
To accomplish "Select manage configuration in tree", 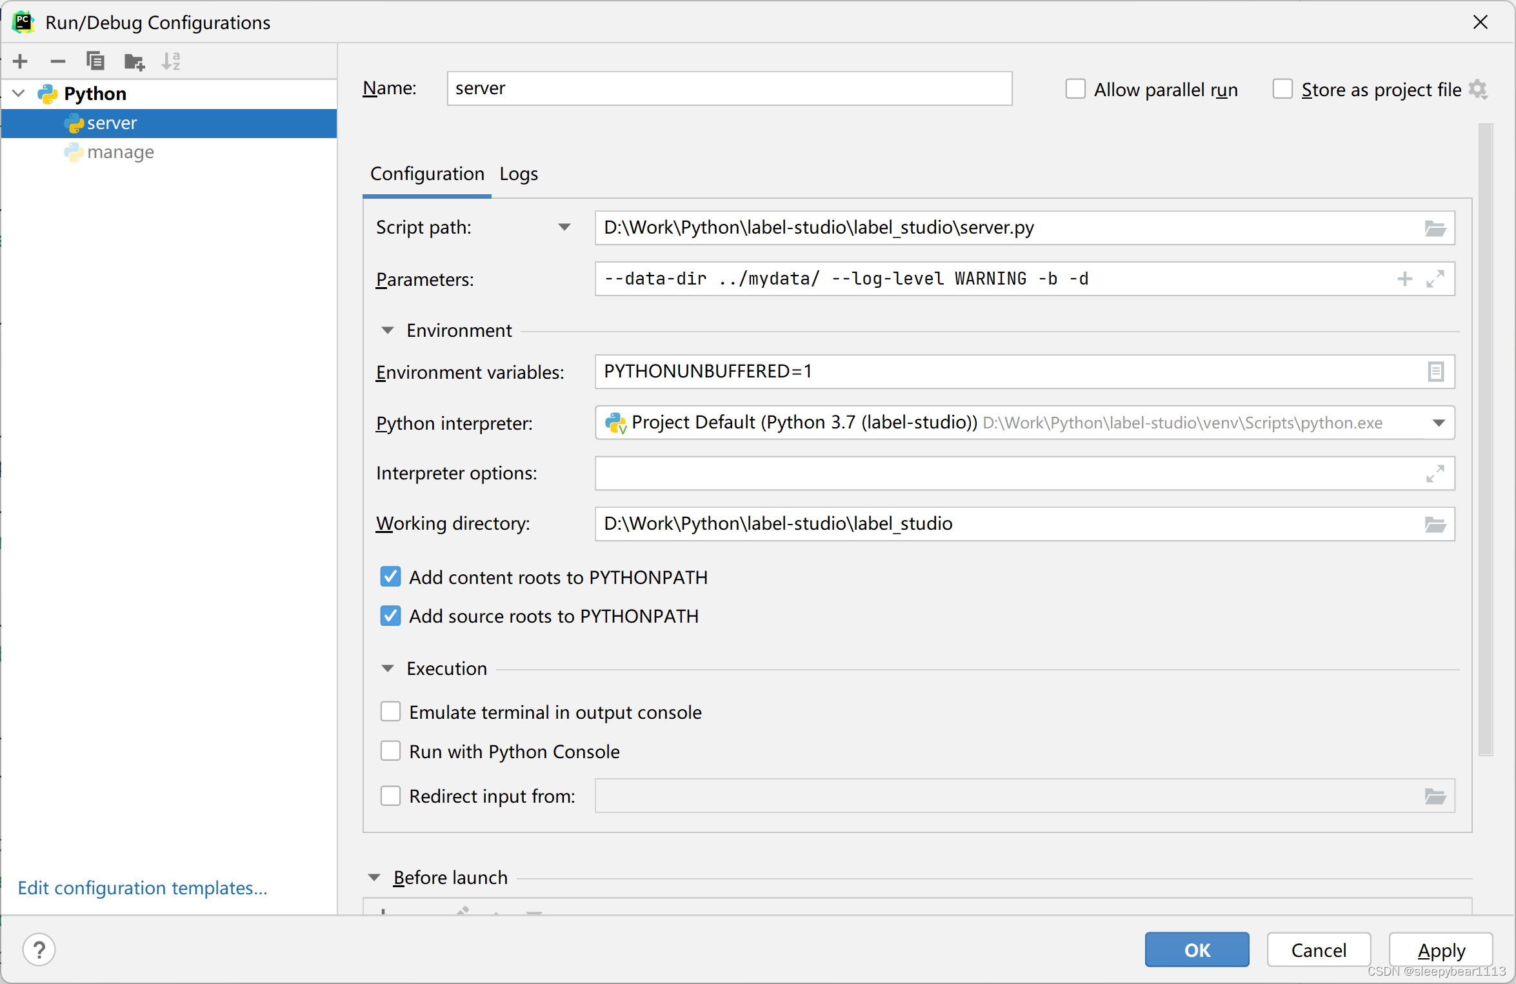I will (121, 152).
